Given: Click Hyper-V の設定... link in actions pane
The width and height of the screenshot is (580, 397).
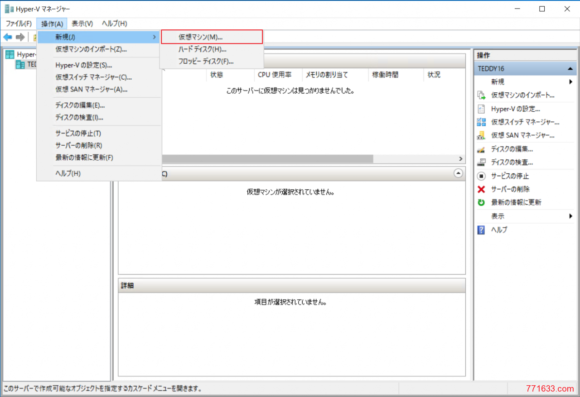Looking at the screenshot, I should pos(516,109).
